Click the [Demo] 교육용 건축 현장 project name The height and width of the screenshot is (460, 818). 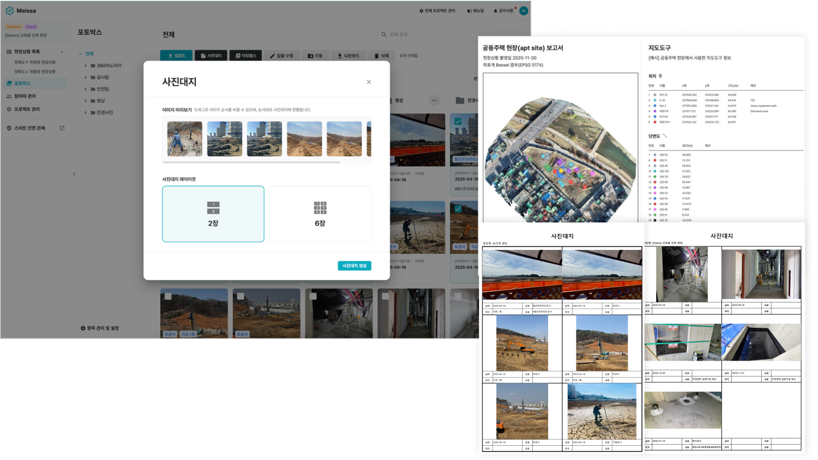click(x=26, y=35)
